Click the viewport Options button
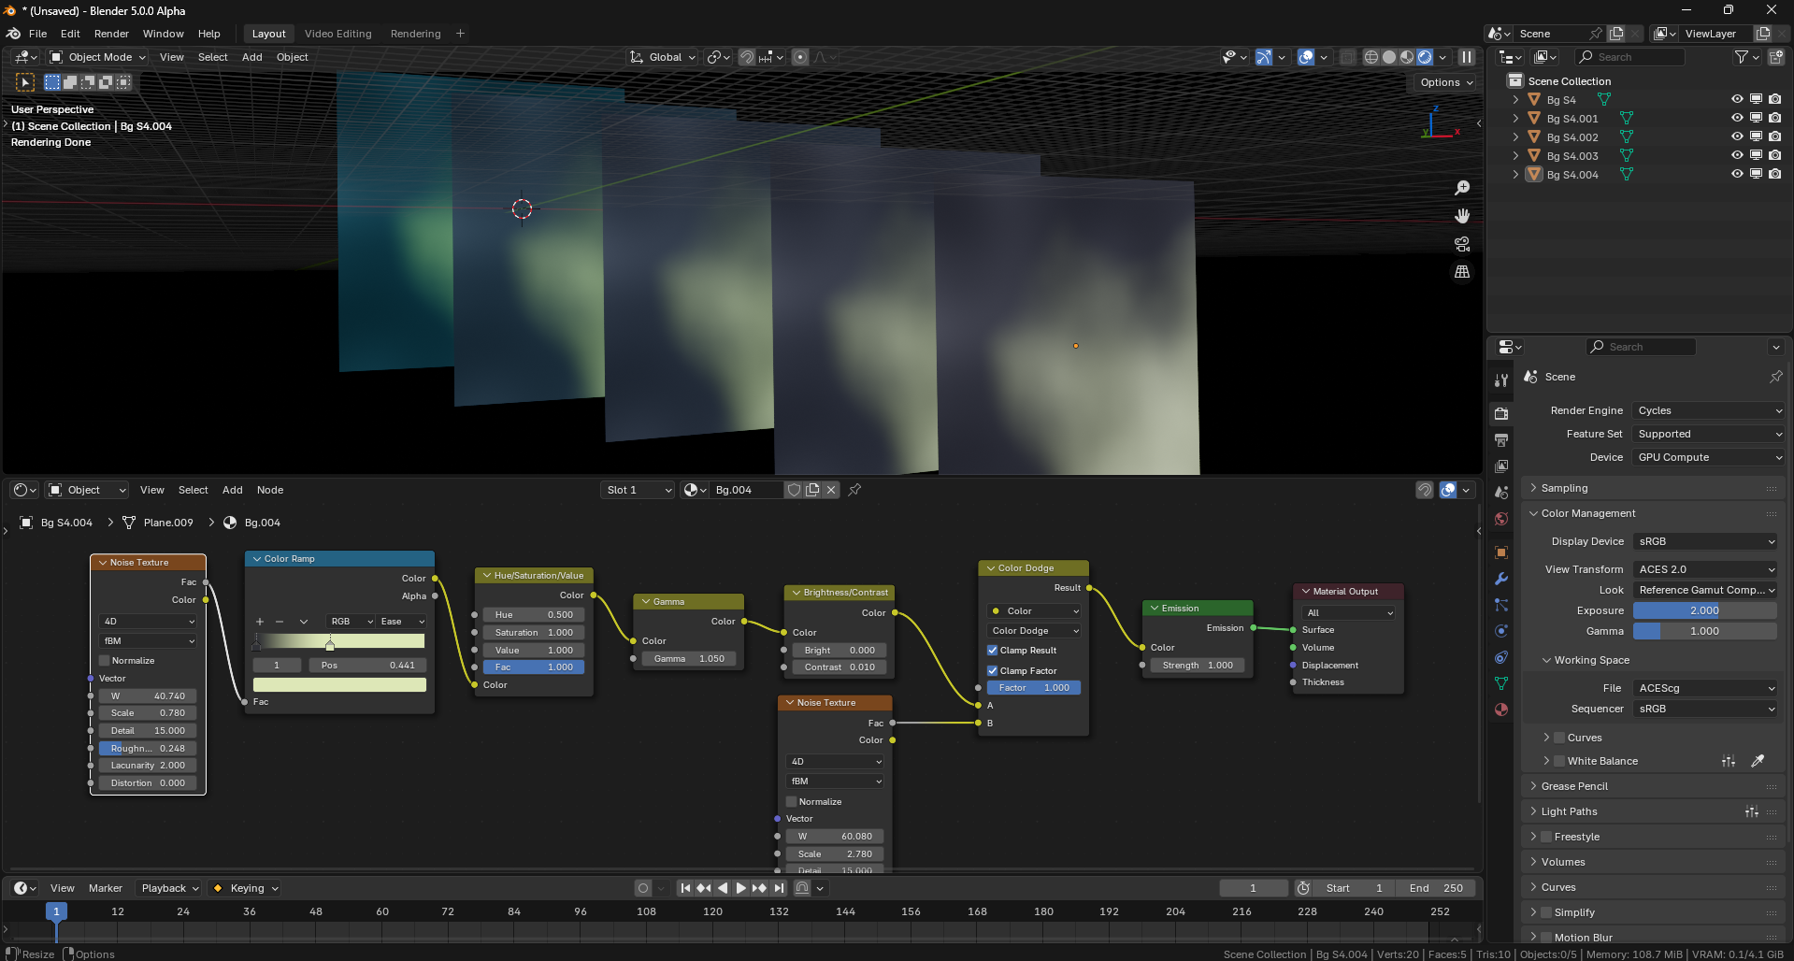The image size is (1794, 961). pos(1446,82)
